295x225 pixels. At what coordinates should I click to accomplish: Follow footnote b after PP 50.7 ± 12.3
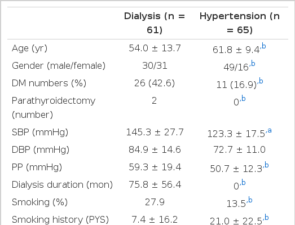266,165
